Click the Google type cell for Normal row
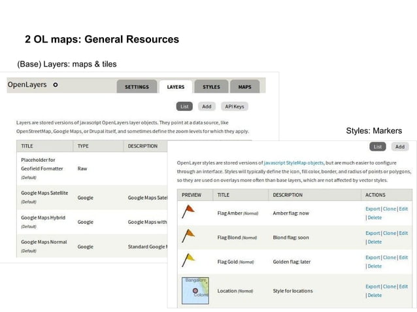This screenshot has width=417, height=312. point(86,247)
